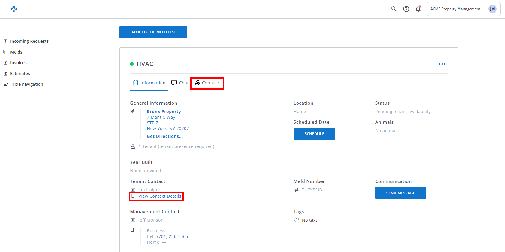Viewport: 505px width, 252px height.
Task: Click the map pin location icon
Action: click(x=132, y=111)
